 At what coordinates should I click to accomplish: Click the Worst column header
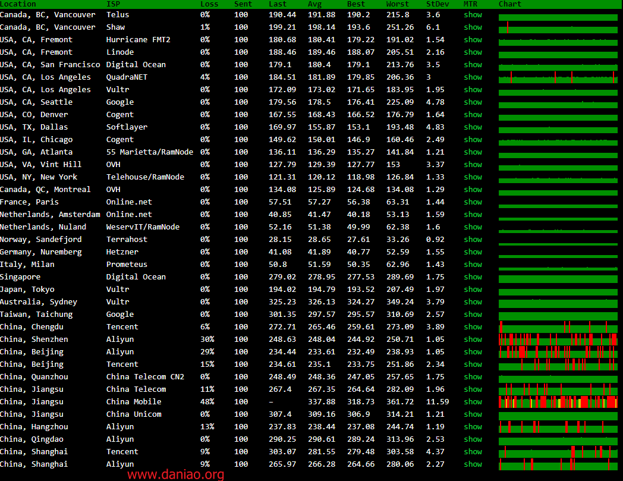(x=397, y=4)
